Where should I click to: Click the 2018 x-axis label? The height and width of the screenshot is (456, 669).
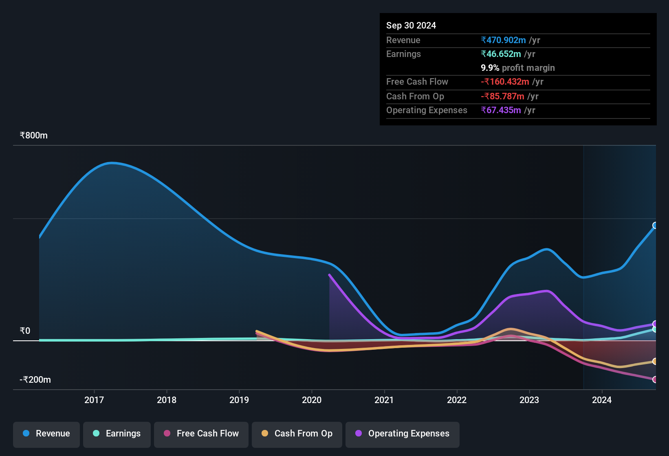click(x=167, y=400)
